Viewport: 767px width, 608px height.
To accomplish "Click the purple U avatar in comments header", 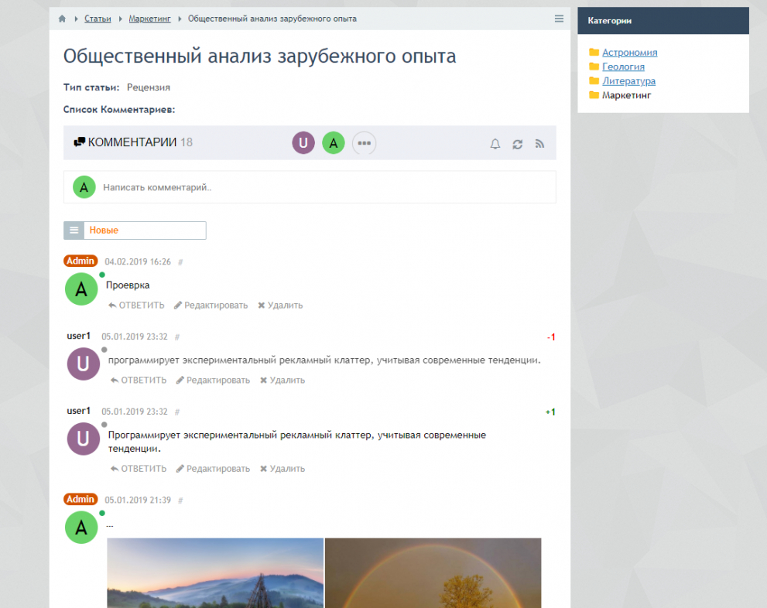I will 303,142.
